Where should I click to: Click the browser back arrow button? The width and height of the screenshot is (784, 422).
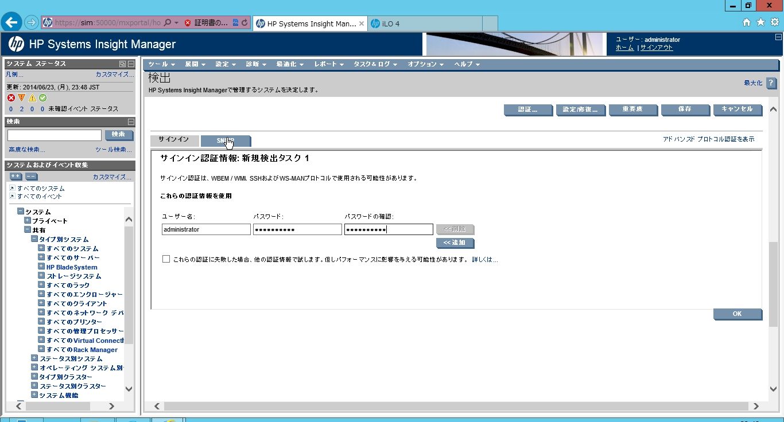point(12,22)
